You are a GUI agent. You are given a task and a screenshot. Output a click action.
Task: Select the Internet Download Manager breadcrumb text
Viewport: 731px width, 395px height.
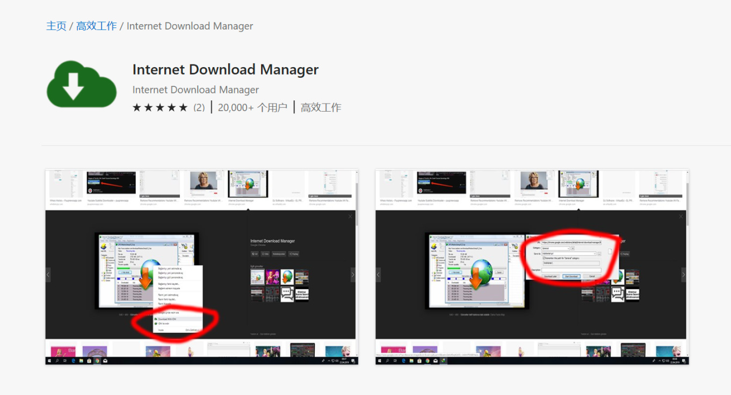190,26
